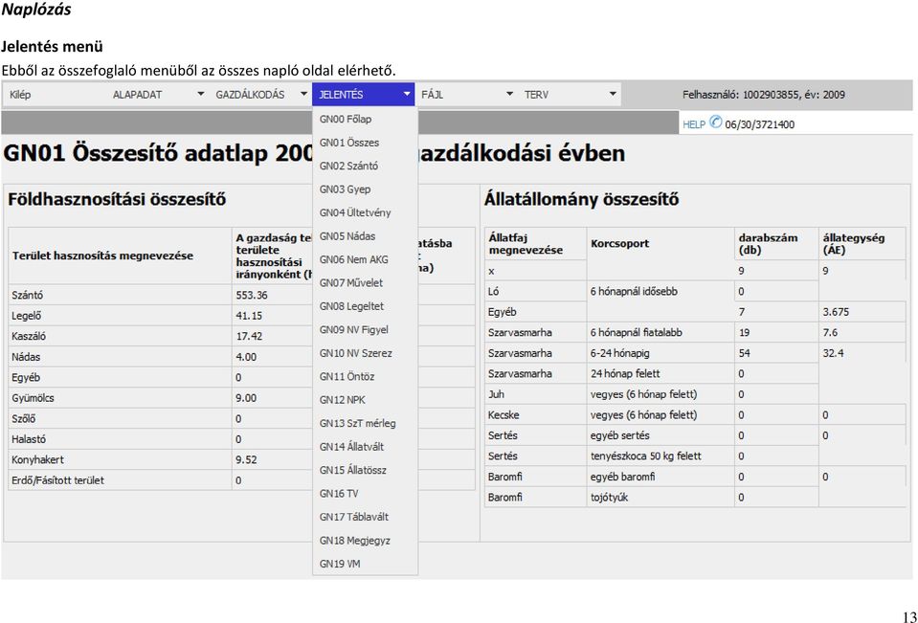Select GN12 NPK entry
This screenshot has height=623, width=918.
[343, 400]
